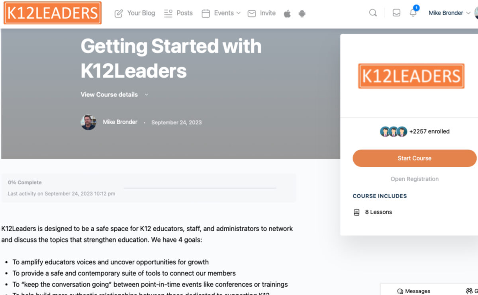Open the Messages panel at bottom
The image size is (478, 295).
[414, 291]
